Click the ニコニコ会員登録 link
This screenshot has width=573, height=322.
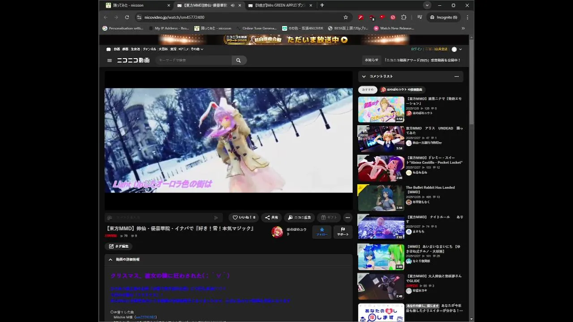pyautogui.click(x=436, y=49)
